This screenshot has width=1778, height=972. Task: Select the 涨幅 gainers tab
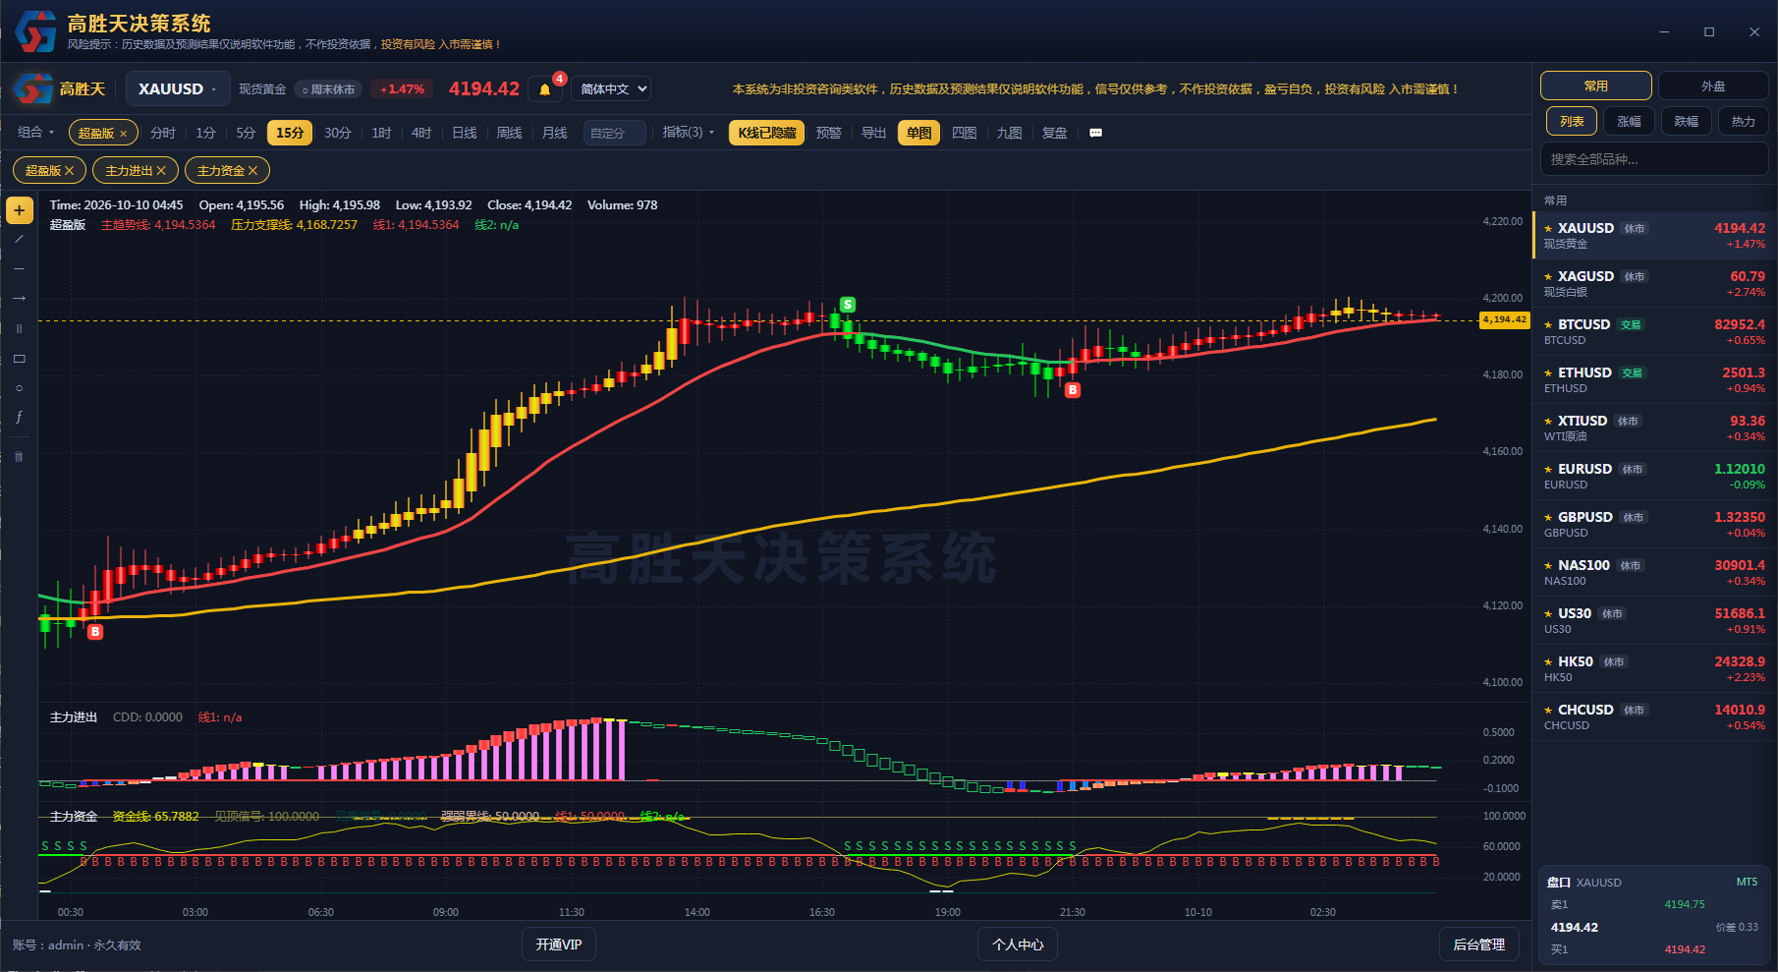(1629, 121)
